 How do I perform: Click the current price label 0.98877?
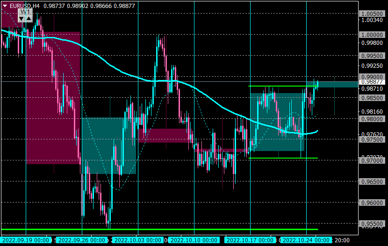[372, 82]
